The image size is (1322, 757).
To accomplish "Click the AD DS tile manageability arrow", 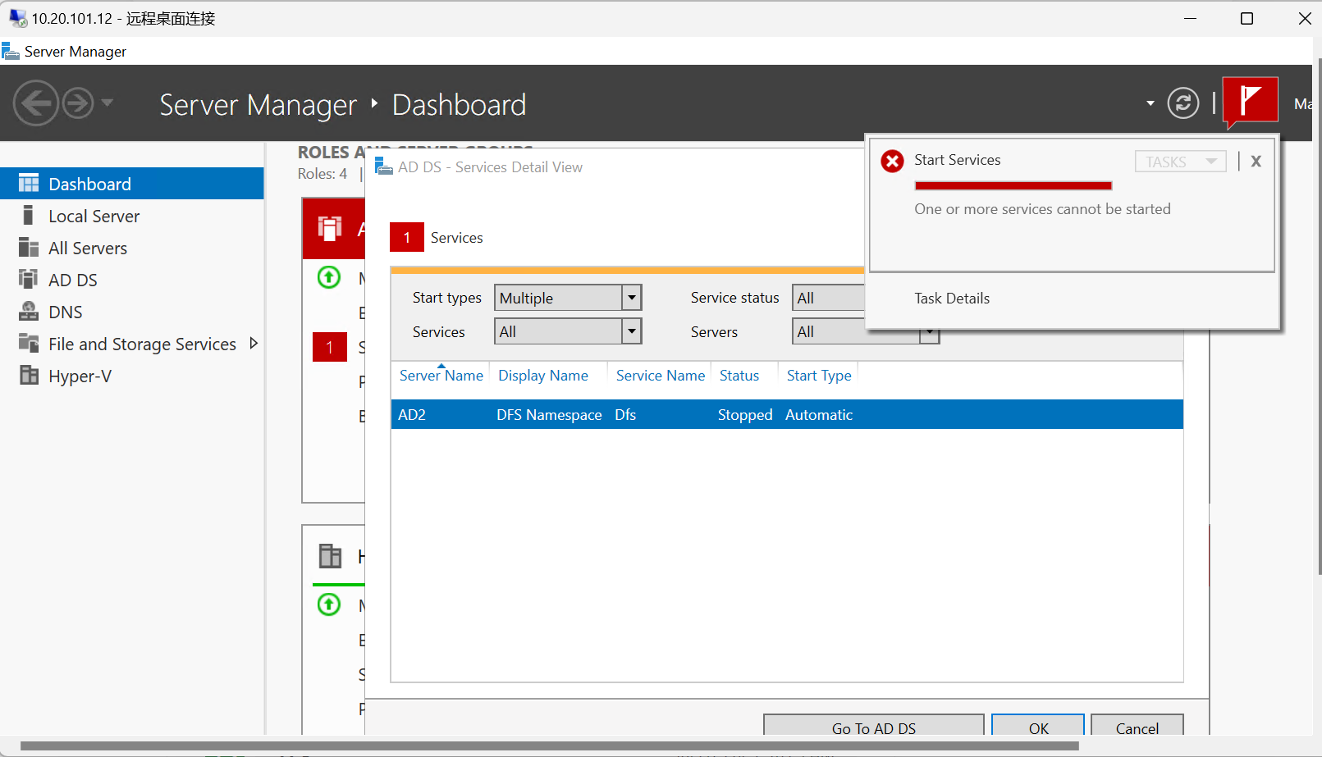I will [x=329, y=277].
